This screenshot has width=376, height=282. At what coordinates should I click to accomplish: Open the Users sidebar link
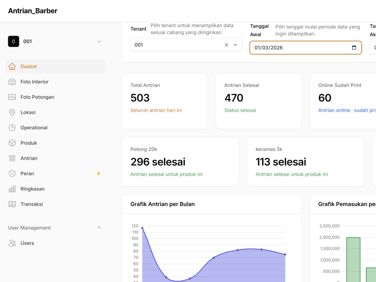(x=55, y=243)
